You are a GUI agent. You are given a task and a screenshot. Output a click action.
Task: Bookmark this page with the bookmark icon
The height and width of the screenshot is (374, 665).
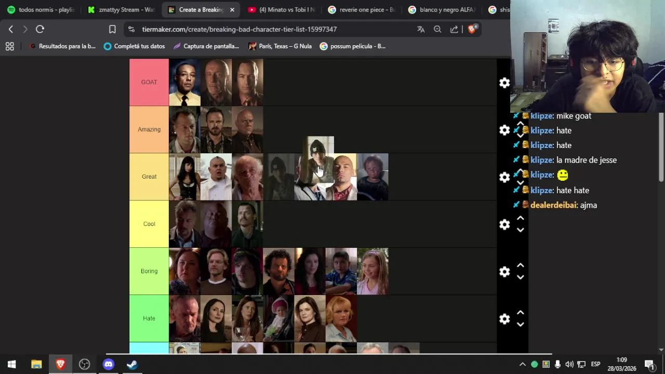[112, 29]
